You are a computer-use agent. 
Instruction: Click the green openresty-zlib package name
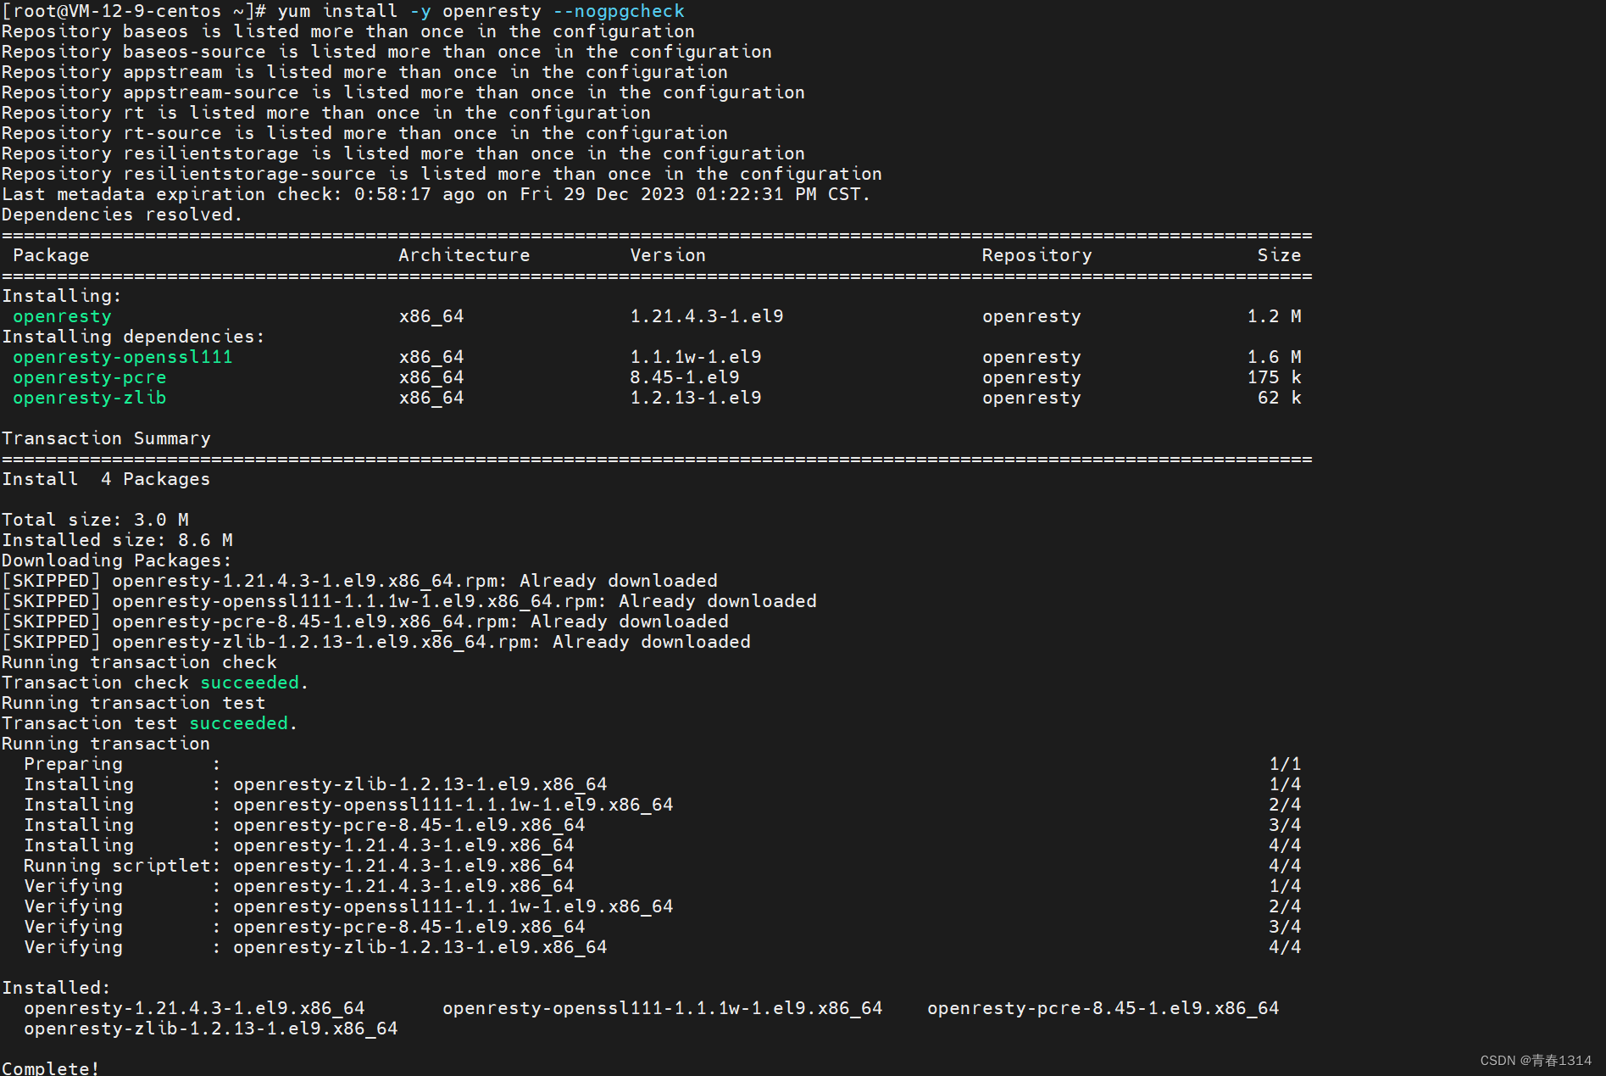tap(90, 398)
